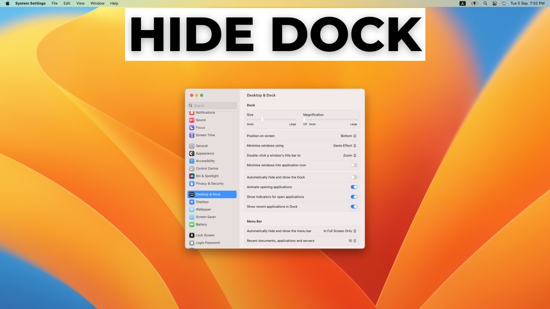Open Control Centre from the menu bar
Screen dimensions: 550x309
coord(495,3)
